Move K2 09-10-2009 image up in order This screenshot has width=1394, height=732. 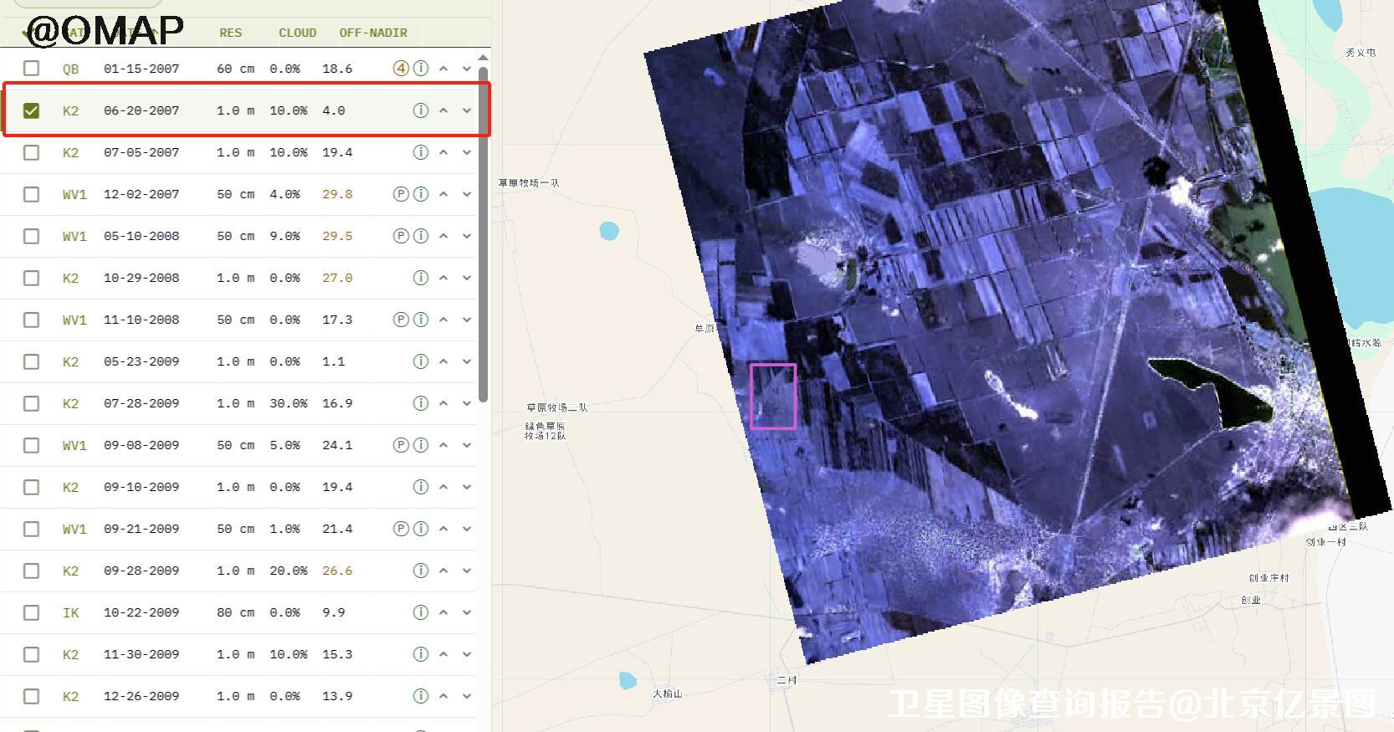[x=443, y=487]
